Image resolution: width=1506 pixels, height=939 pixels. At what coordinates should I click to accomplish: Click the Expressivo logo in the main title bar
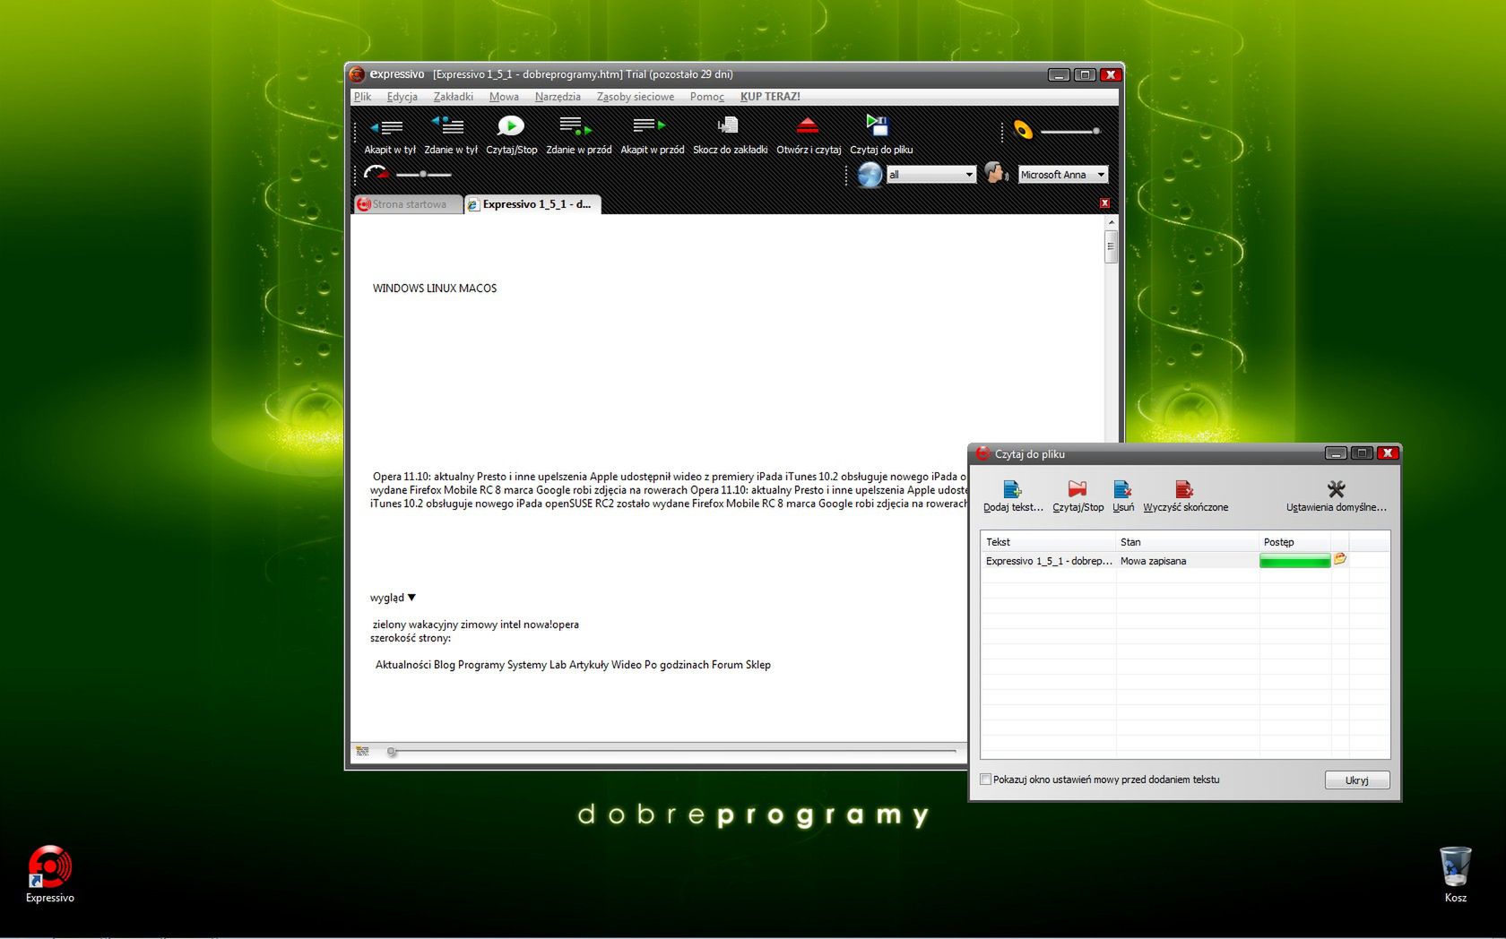[357, 74]
